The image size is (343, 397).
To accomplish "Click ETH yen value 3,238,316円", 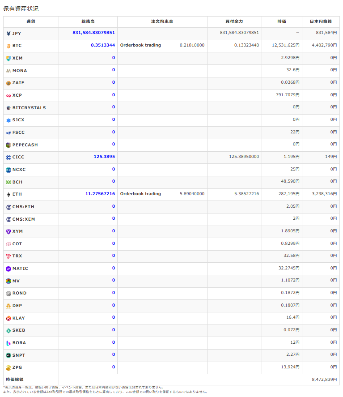I will click(324, 194).
